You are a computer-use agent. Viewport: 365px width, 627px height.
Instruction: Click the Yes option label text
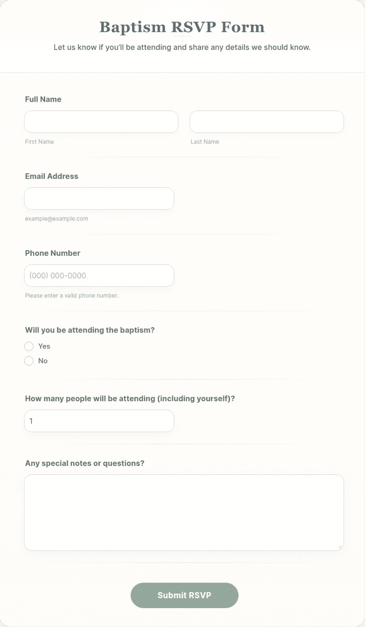(44, 346)
